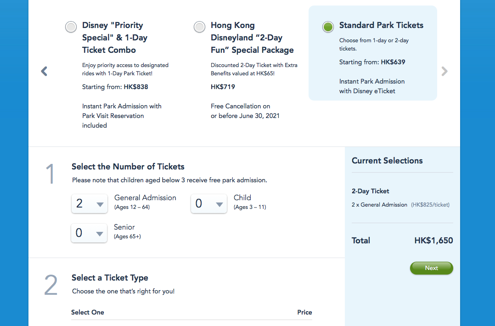Click the "Priority Special" & 1-Day Ticket Combo heading
The width and height of the screenshot is (495, 326).
[115, 38]
